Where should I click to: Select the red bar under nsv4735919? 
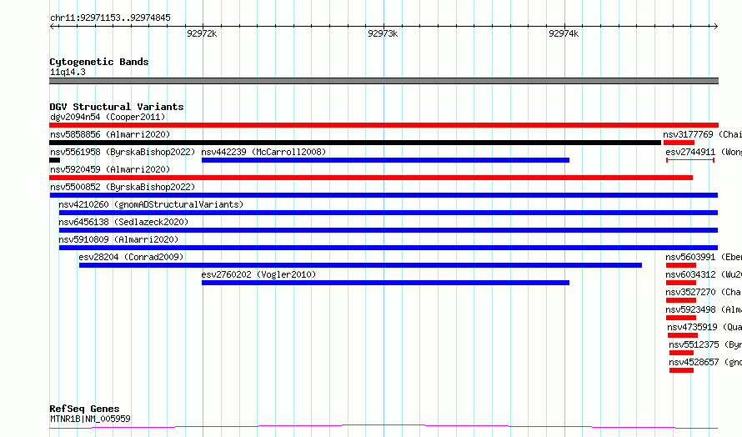(682, 335)
